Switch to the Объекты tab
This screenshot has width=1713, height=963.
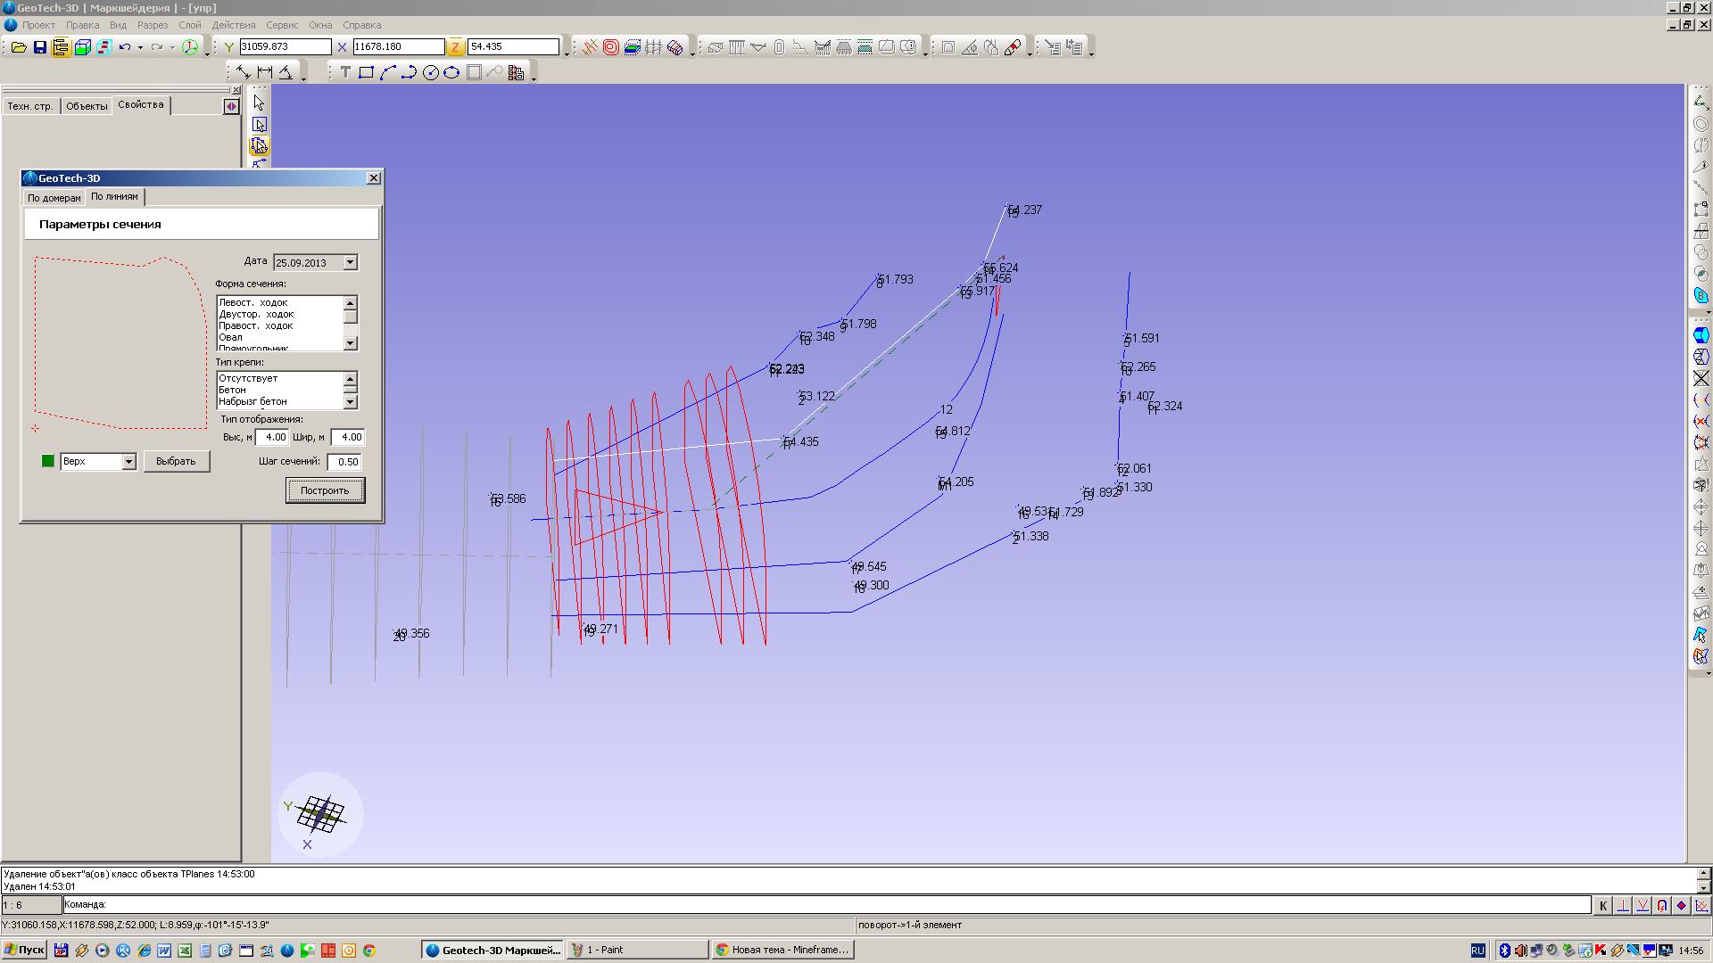tap(87, 106)
